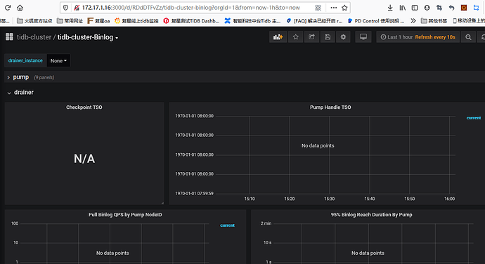The width and height of the screenshot is (485, 264).
Task: Open the Last 1 hour time picker
Action: coord(418,37)
